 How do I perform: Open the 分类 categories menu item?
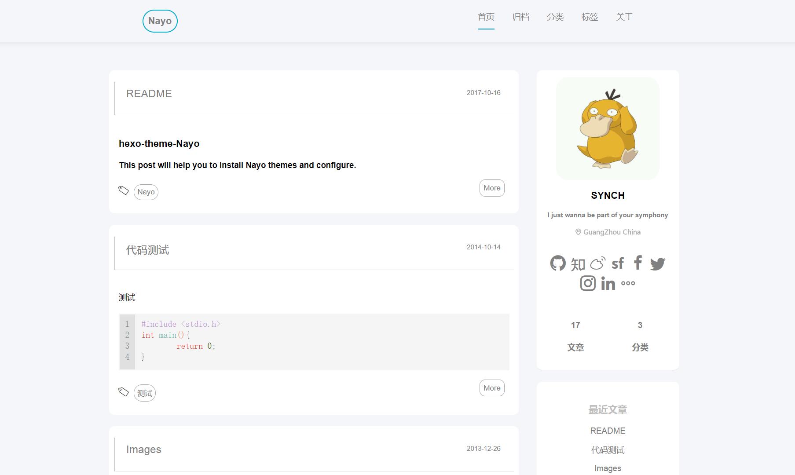555,17
